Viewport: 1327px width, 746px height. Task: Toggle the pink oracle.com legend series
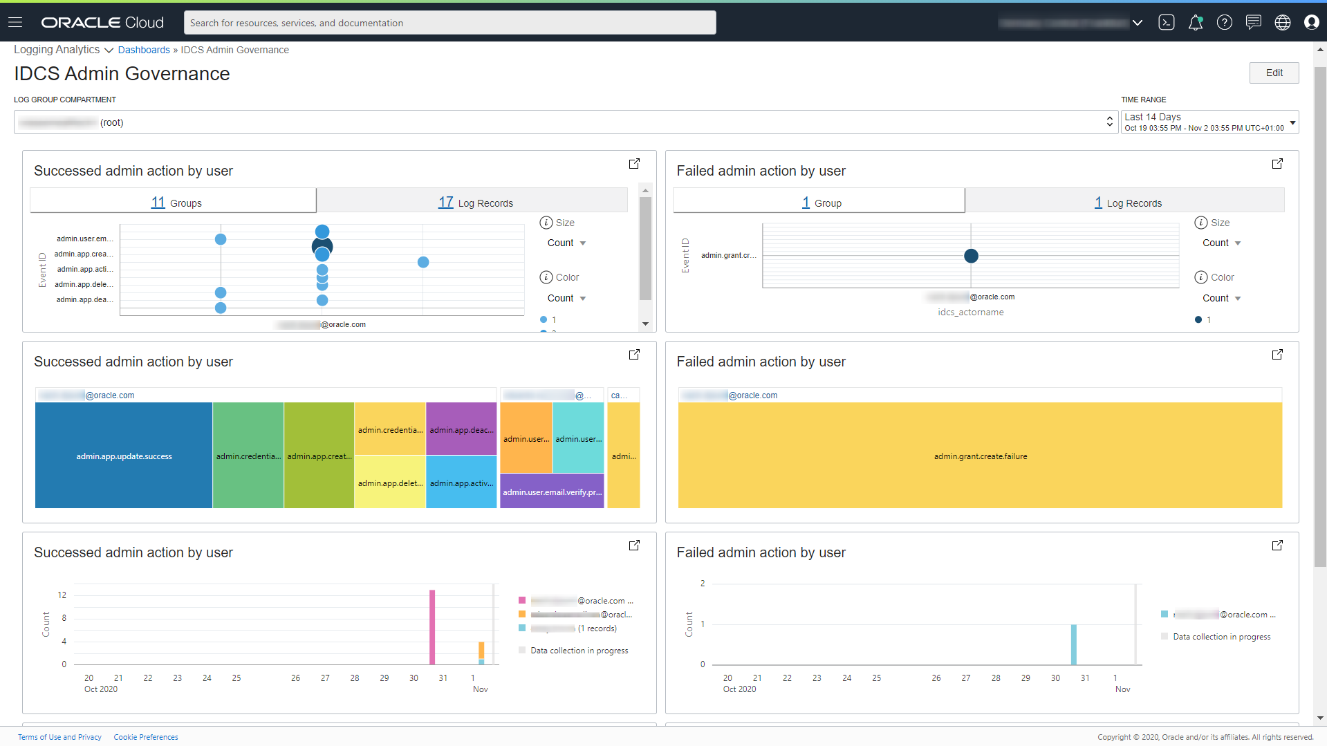[x=576, y=601]
